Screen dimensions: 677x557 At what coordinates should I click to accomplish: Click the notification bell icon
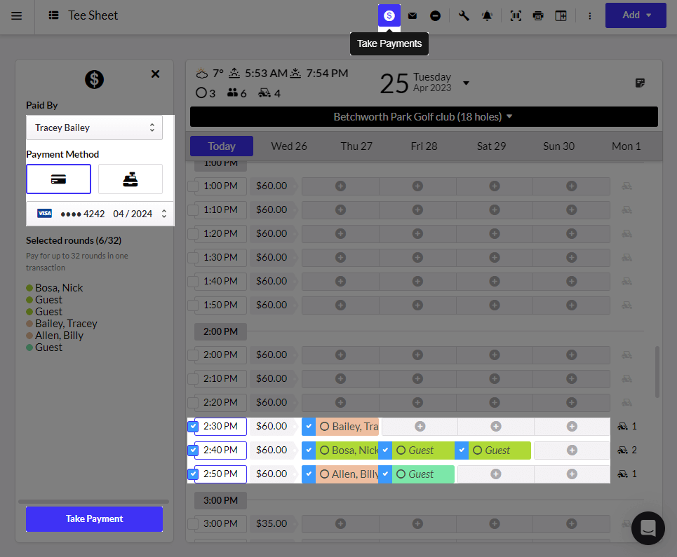[487, 16]
